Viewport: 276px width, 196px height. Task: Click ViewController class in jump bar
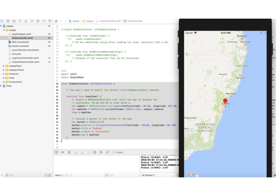point(133,21)
